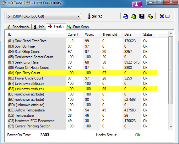Open options via the wrench icon
This screenshot has width=179, height=144.
coord(150,16)
